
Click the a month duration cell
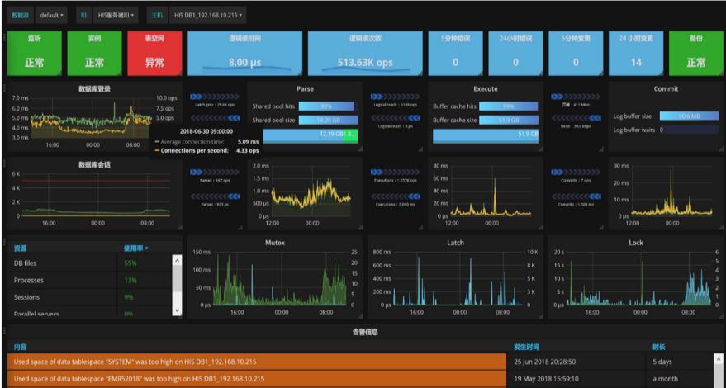click(x=665, y=379)
